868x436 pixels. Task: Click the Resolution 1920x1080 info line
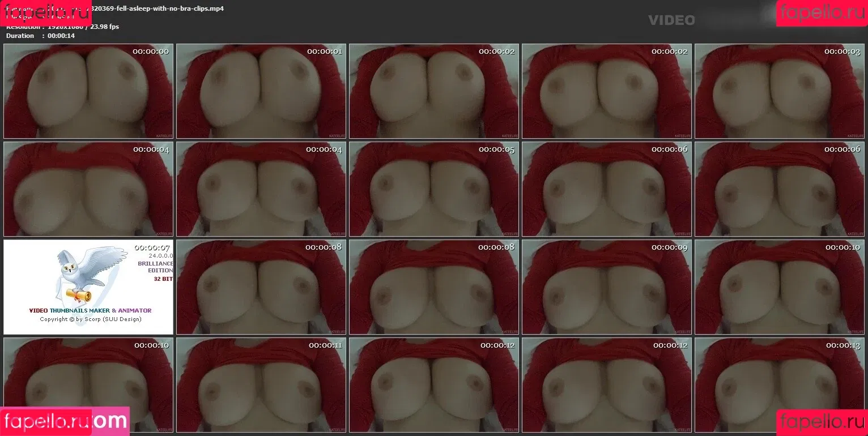tap(62, 27)
